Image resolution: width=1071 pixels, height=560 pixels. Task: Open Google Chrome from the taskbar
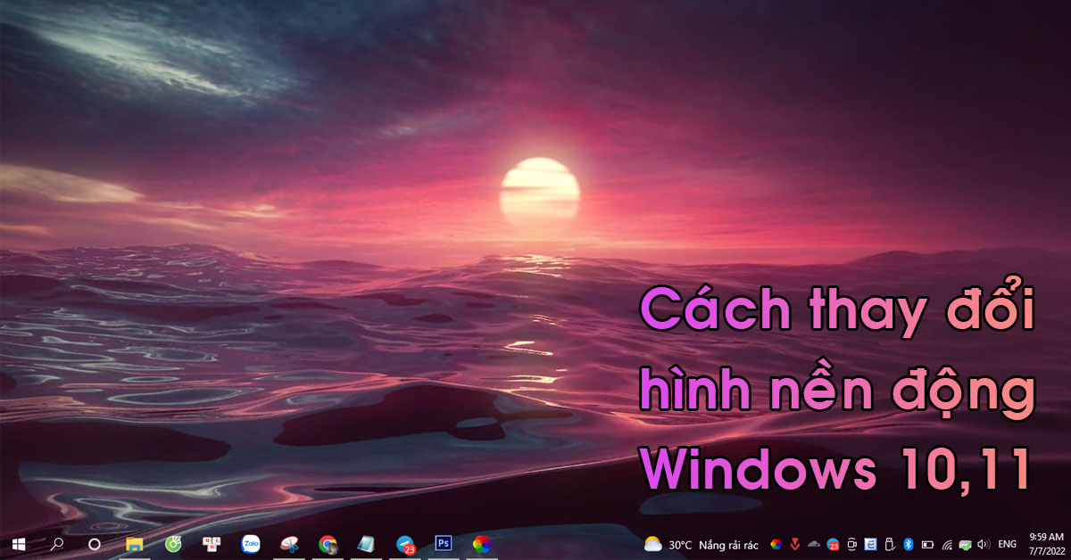coord(328,544)
